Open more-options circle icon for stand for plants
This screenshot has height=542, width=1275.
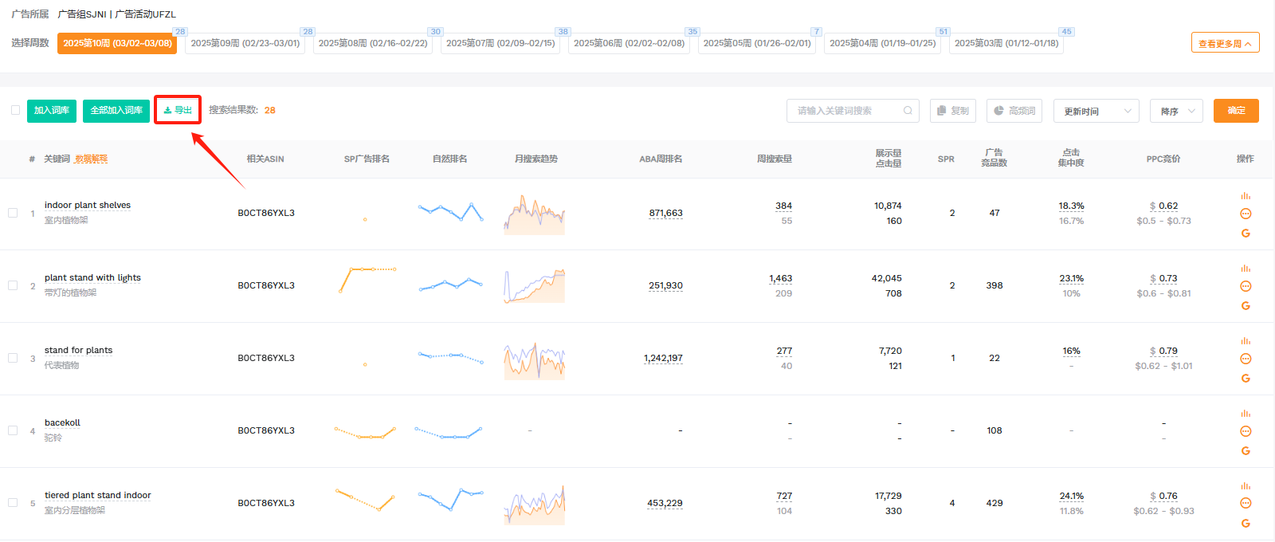click(1246, 359)
